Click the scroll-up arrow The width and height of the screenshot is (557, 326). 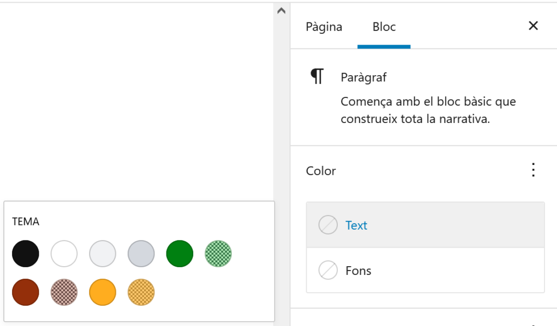pos(281,10)
